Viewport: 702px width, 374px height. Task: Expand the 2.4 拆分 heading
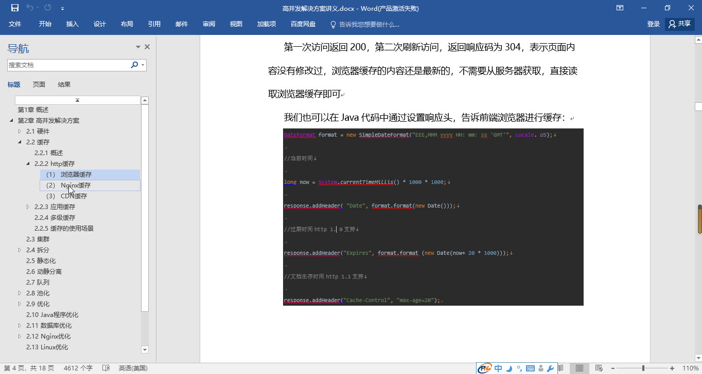[x=20, y=250]
